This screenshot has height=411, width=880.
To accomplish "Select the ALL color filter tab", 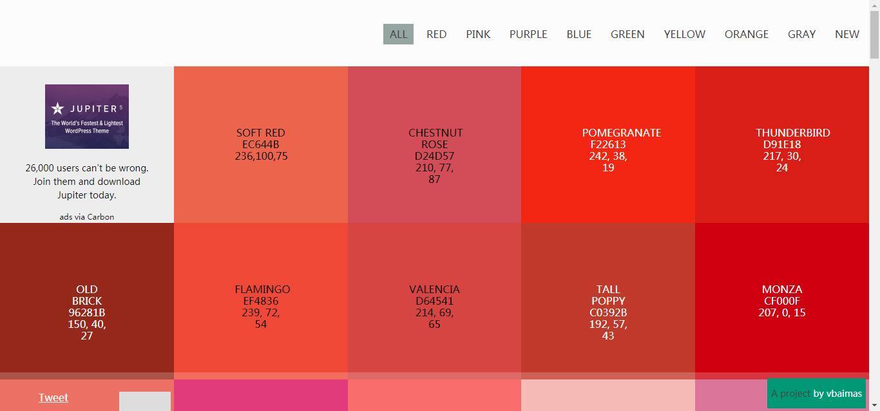I will point(398,34).
